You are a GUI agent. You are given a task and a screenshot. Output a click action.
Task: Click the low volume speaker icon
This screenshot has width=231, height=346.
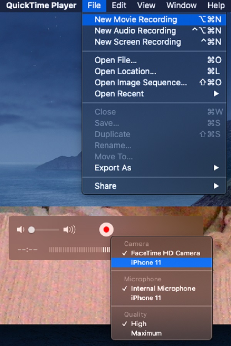pyautogui.click(x=20, y=230)
